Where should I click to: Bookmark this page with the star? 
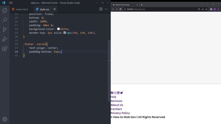pos(206,9)
